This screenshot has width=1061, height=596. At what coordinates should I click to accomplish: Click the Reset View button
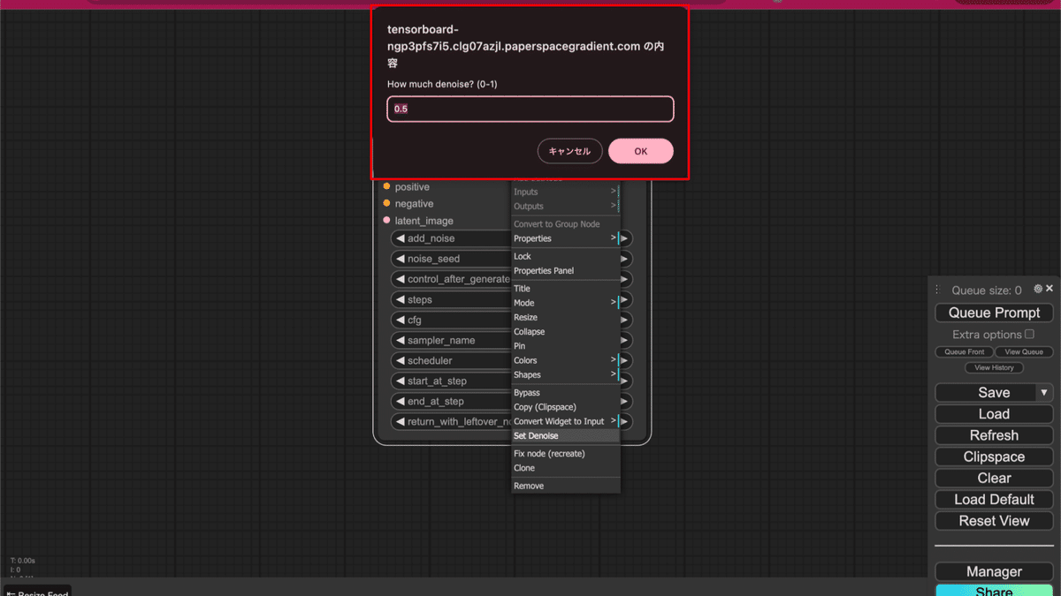994,521
